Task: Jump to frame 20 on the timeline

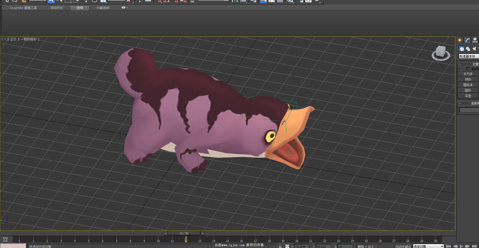Action: [297, 241]
